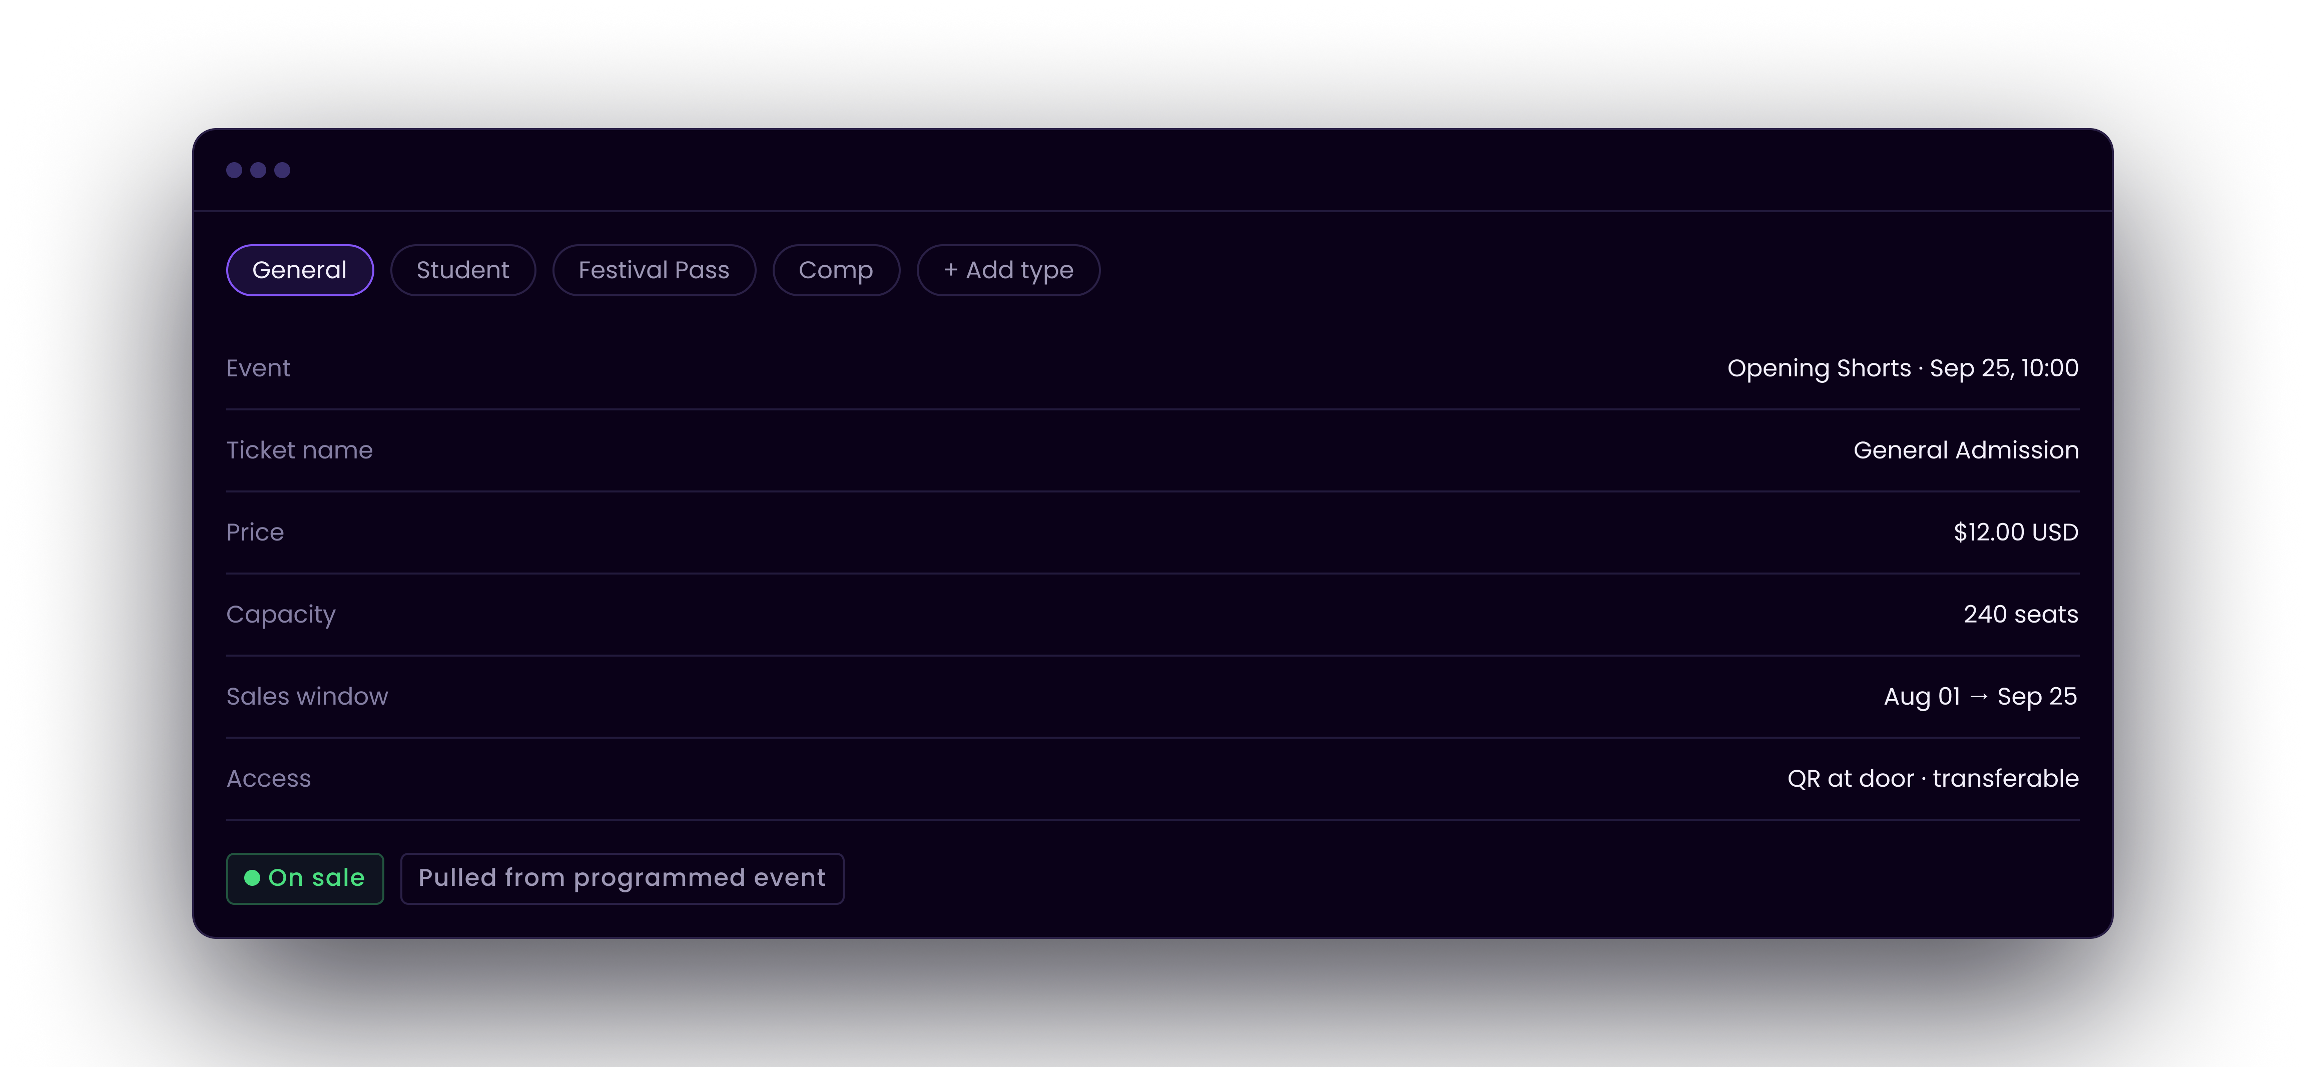Select the General Admission ticket name value
The width and height of the screenshot is (2306, 1067).
click(1966, 450)
